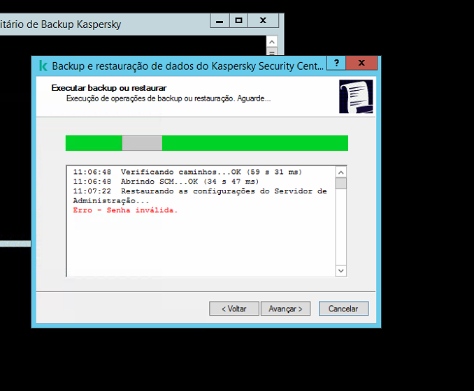Click the red 'Erro - Senha inválida.' line
The height and width of the screenshot is (391, 474).
click(125, 210)
